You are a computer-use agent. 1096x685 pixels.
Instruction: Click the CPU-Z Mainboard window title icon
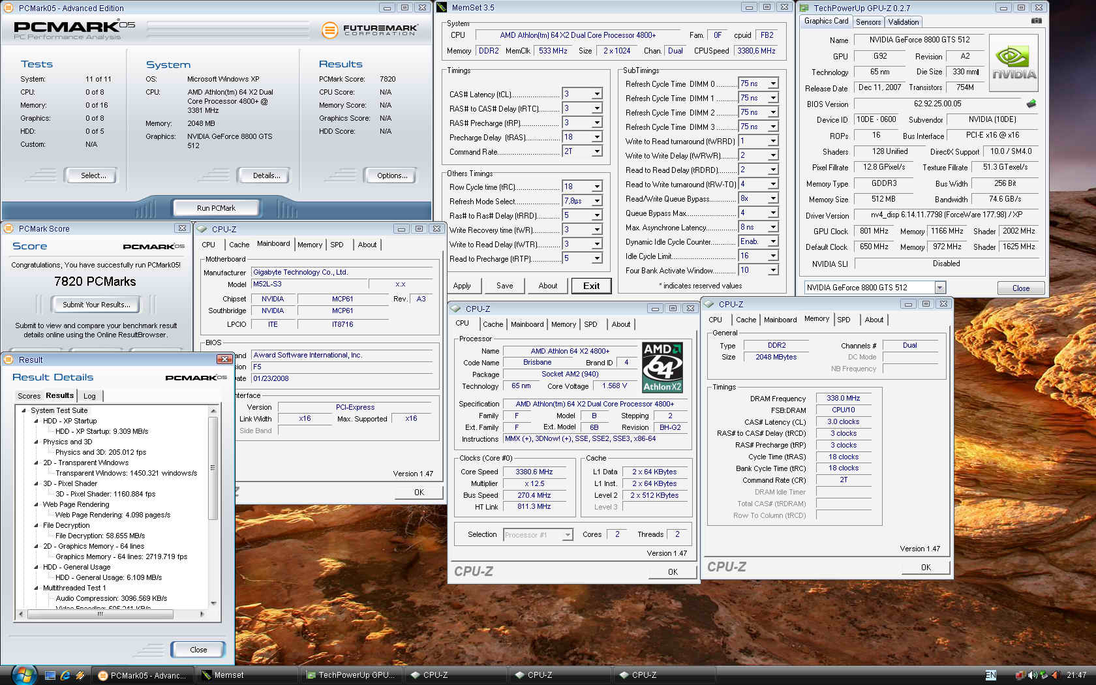point(202,229)
